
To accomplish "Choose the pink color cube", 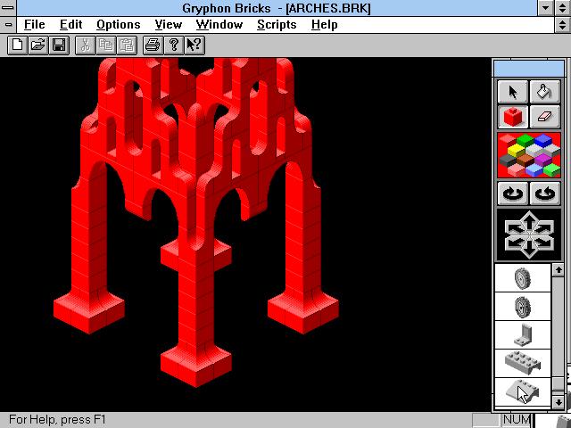I will (x=516, y=169).
